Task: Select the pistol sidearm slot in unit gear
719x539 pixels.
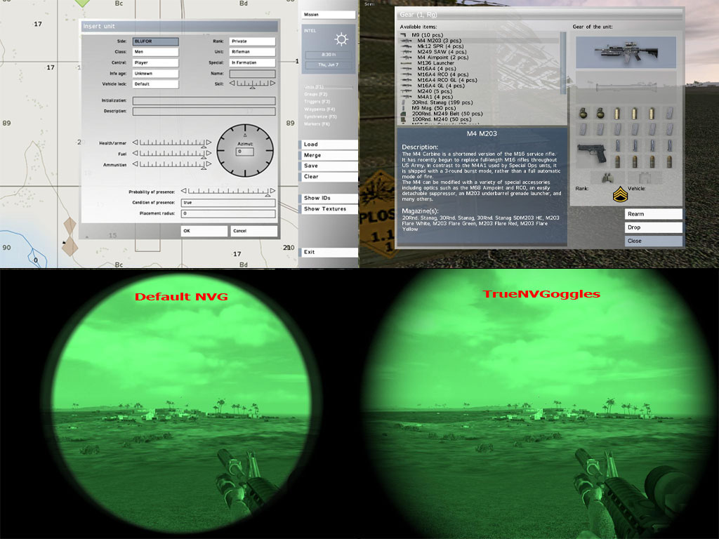Action: point(592,154)
